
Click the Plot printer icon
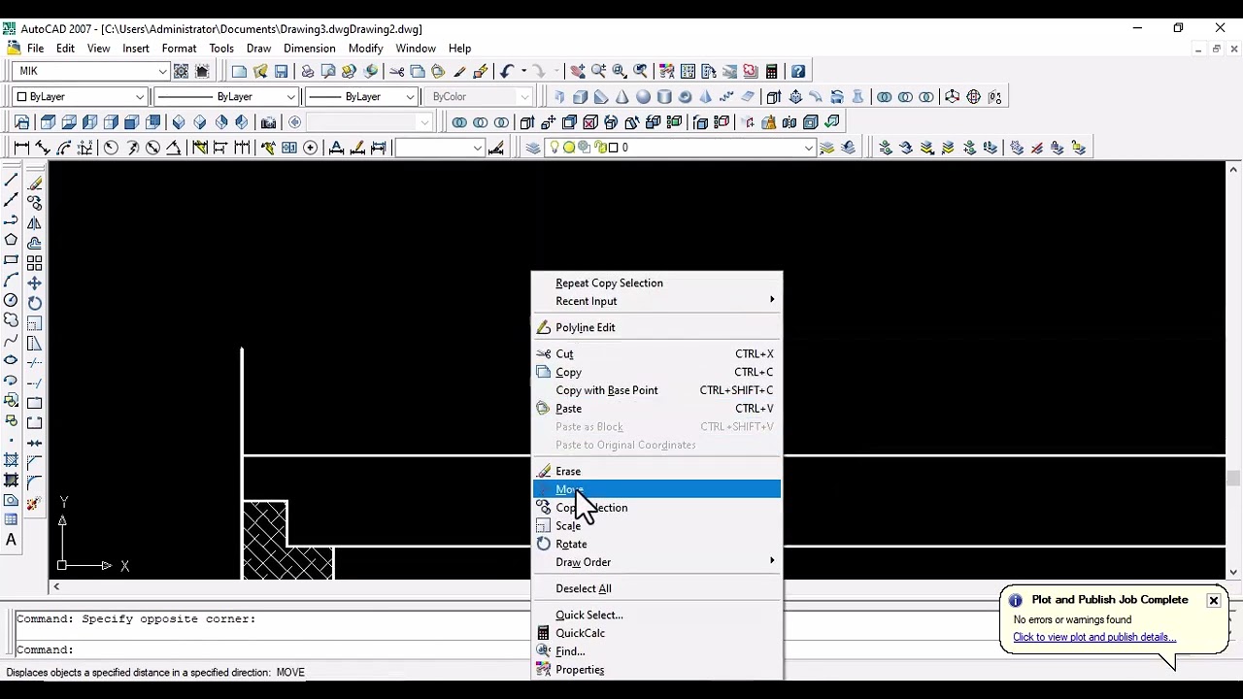[308, 71]
